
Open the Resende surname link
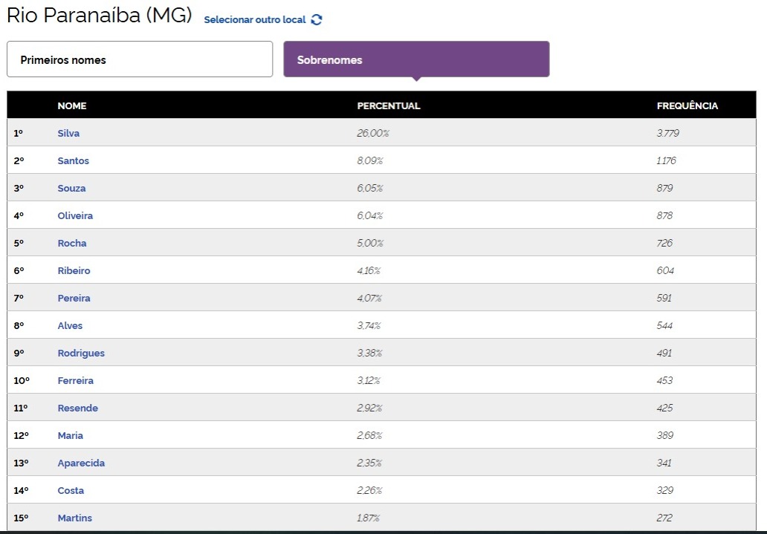pyautogui.click(x=77, y=408)
